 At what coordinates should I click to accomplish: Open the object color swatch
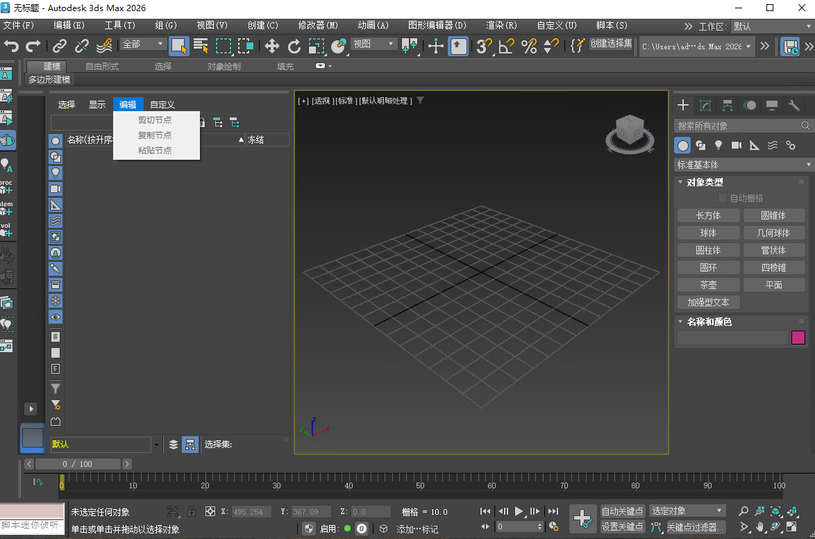point(798,337)
